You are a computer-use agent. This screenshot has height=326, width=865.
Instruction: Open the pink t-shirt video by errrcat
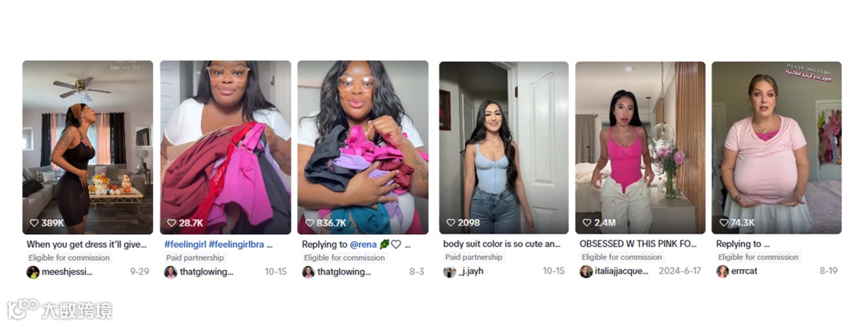(x=776, y=148)
